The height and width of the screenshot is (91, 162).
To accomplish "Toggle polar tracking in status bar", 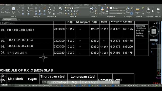I will [x=68, y=85].
